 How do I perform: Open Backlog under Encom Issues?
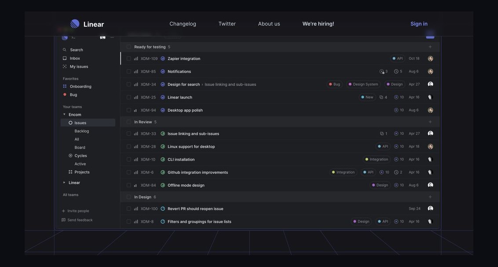click(82, 131)
